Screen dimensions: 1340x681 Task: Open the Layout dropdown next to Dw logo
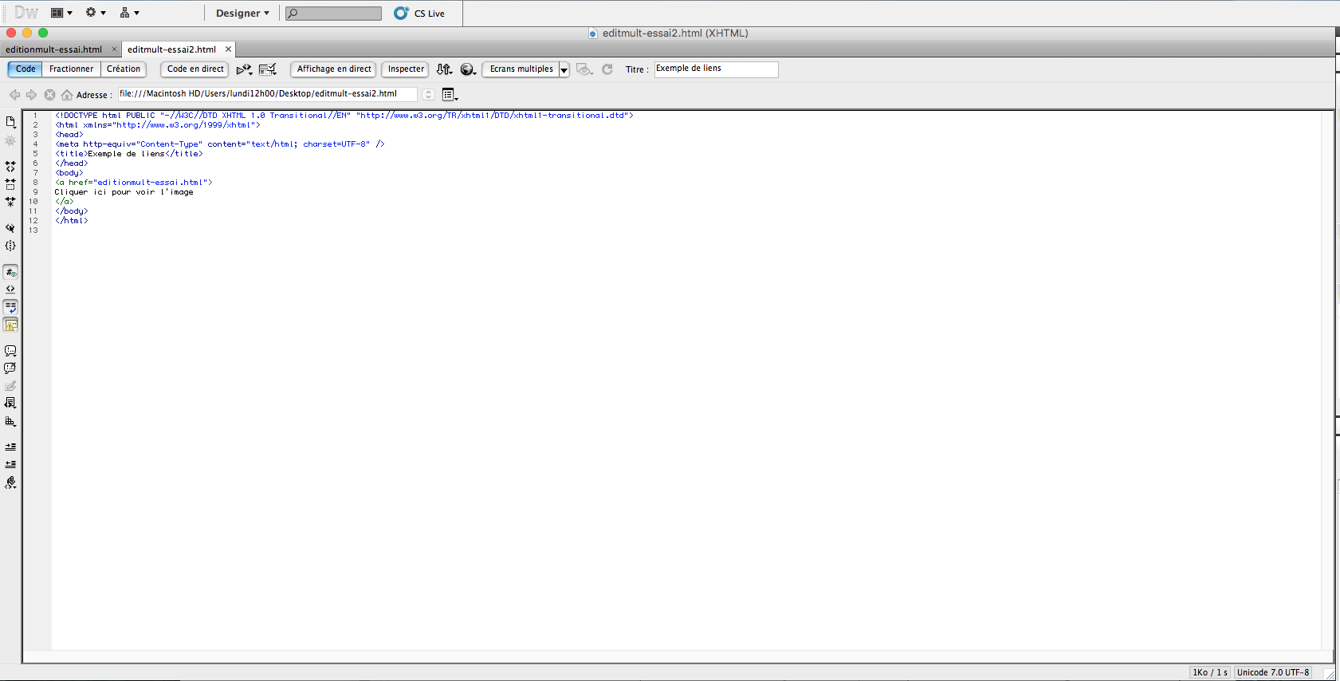tap(61, 14)
